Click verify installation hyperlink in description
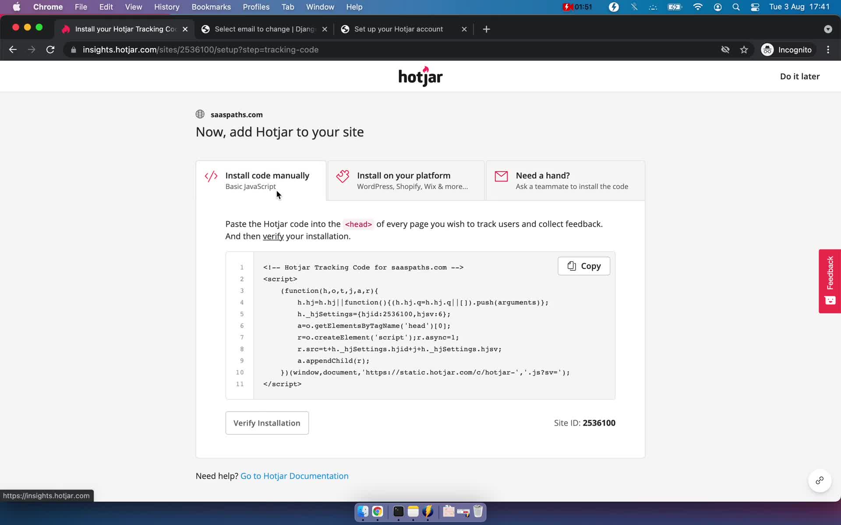 (x=272, y=236)
